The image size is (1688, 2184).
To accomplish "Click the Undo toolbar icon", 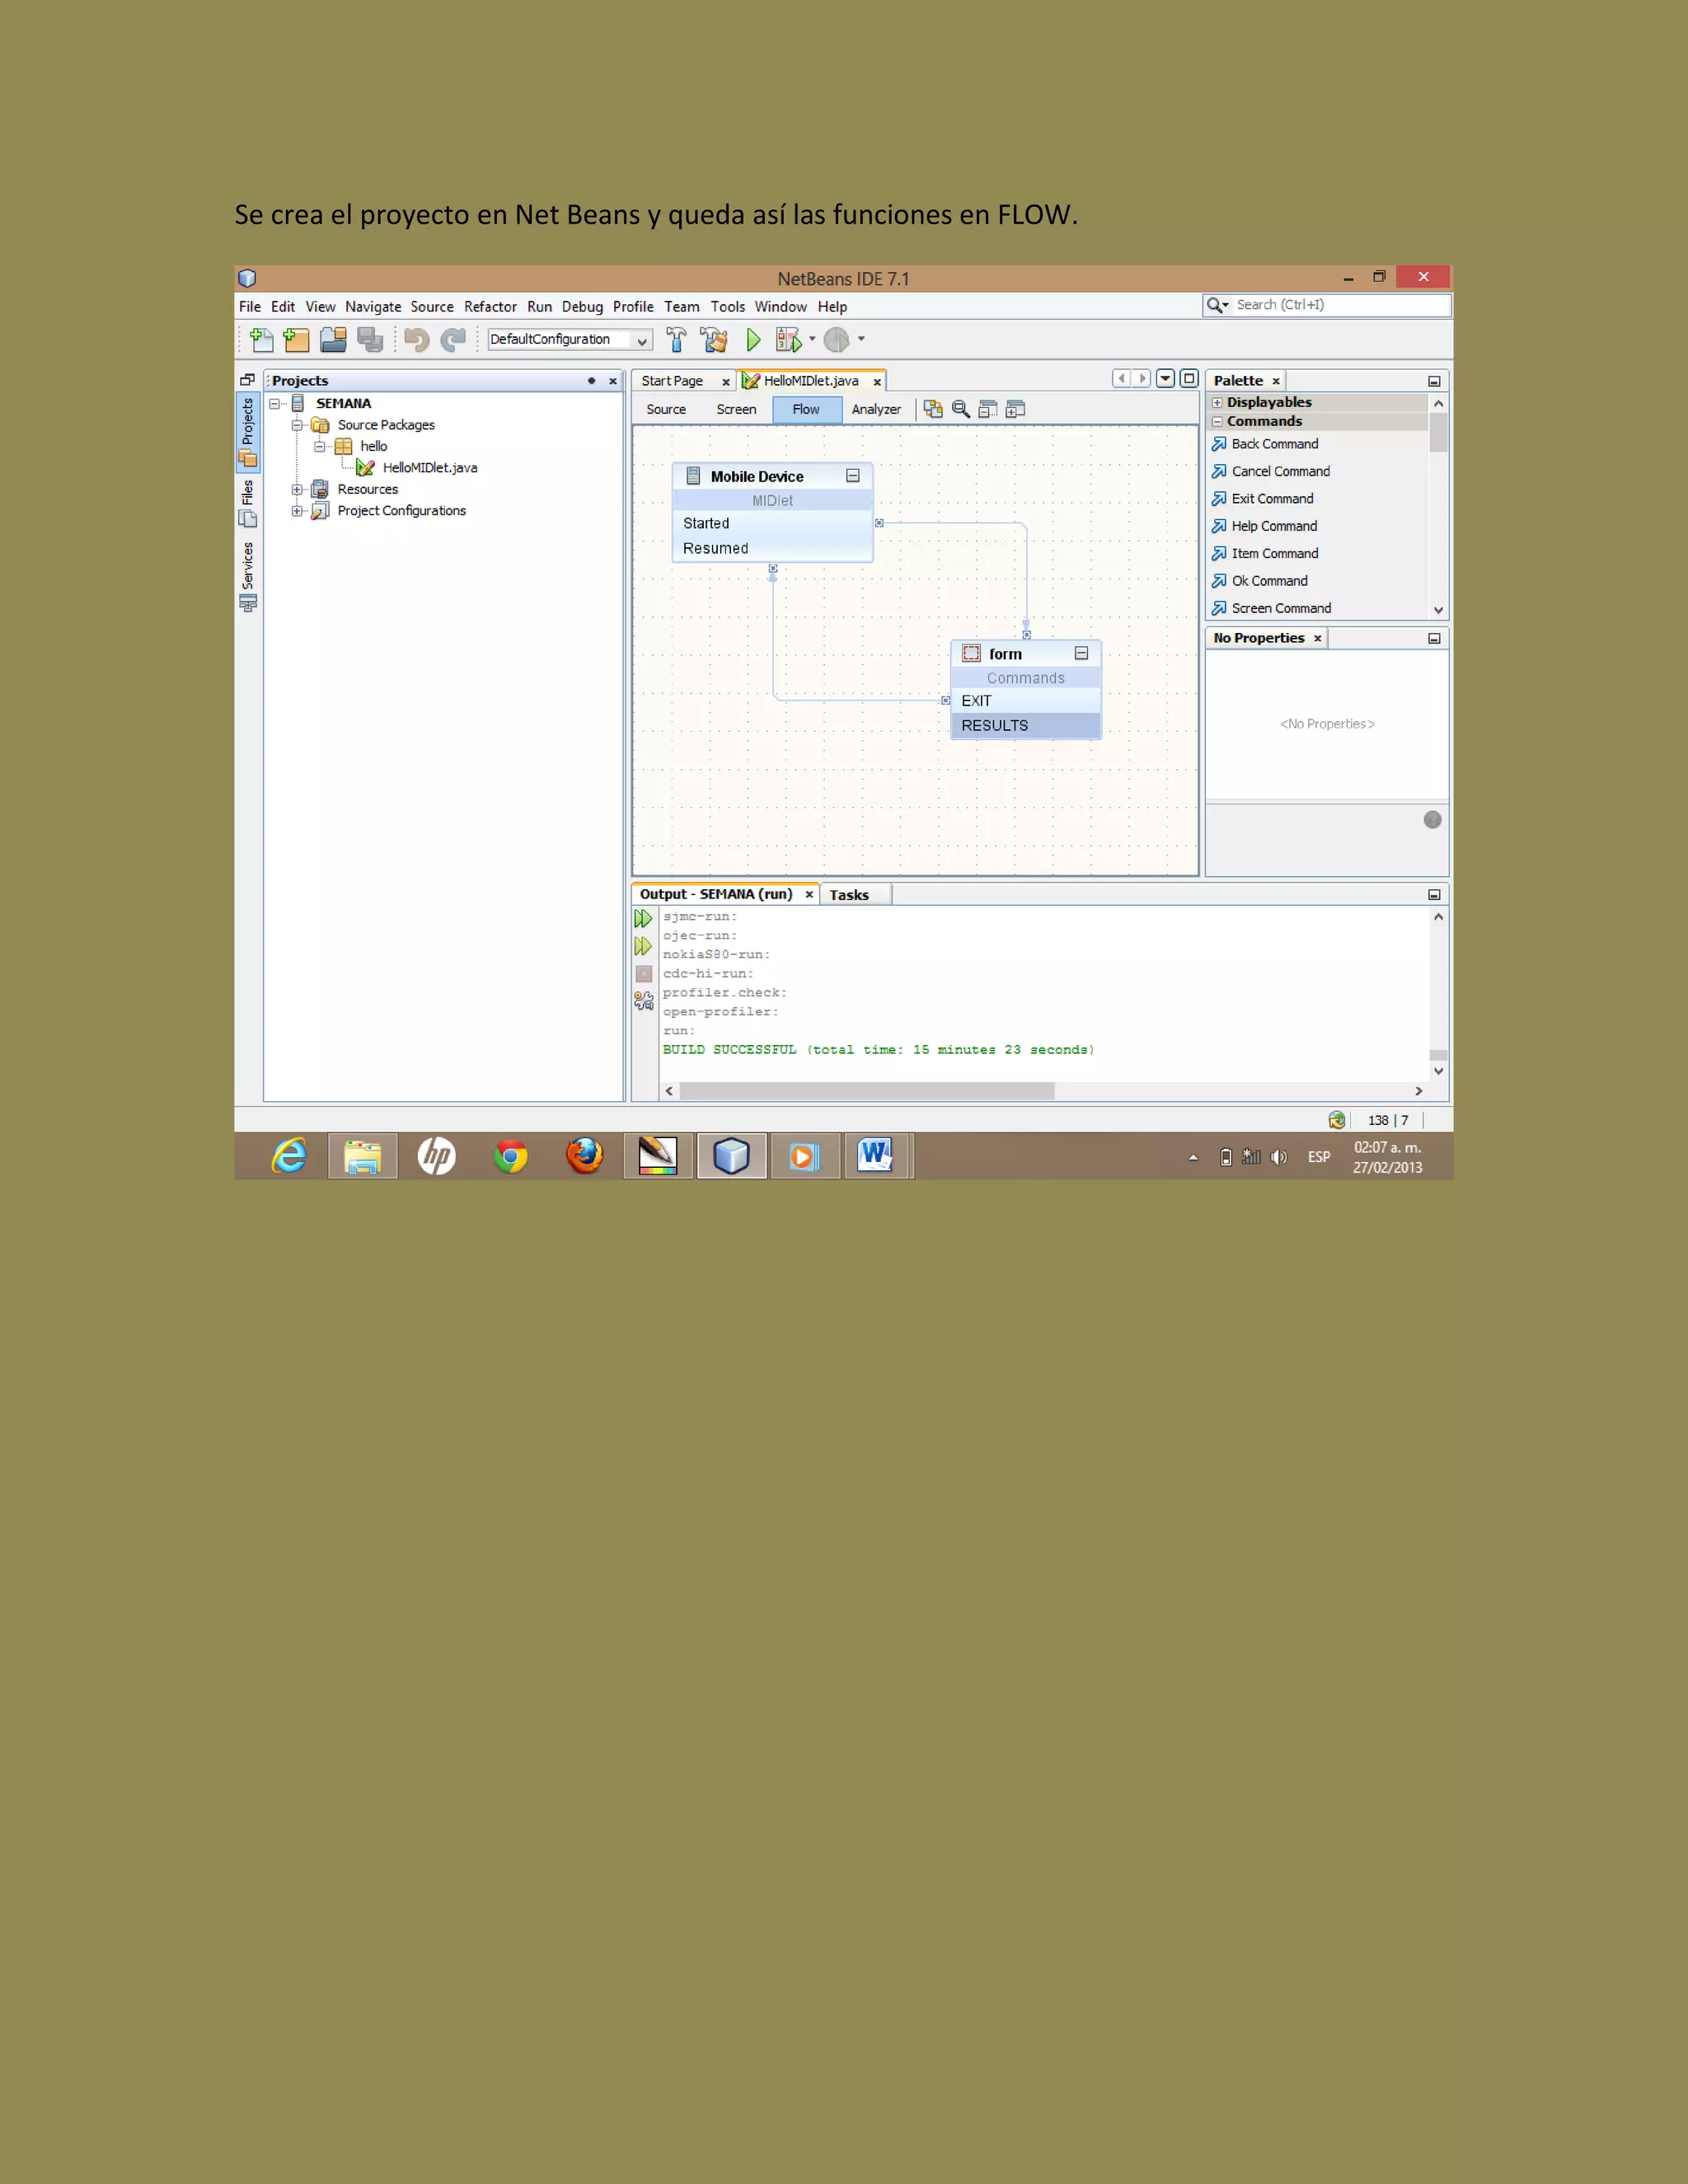I will click(417, 340).
